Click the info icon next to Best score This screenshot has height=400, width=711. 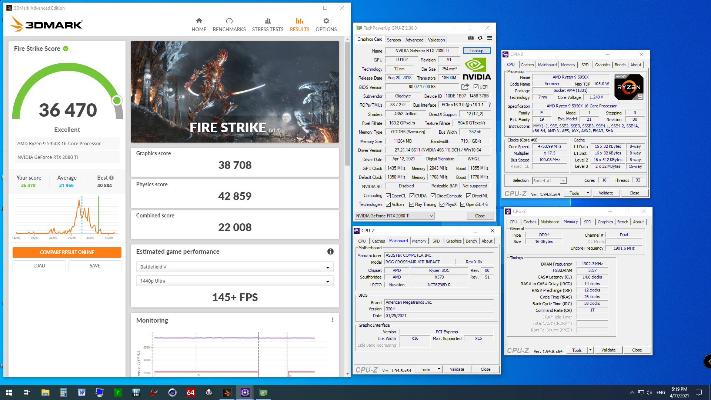(111, 178)
